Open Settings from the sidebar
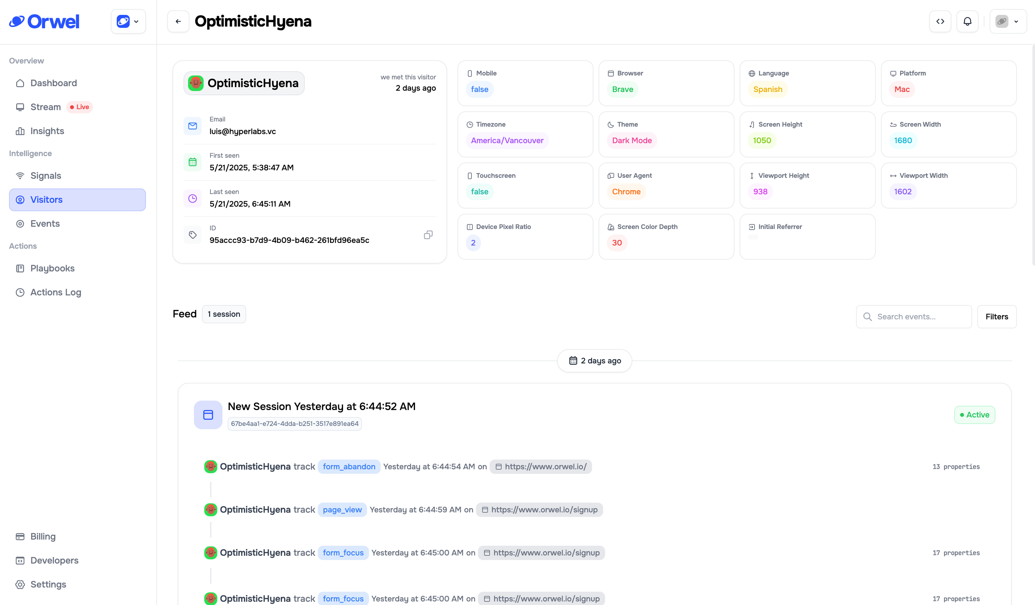The width and height of the screenshot is (1035, 605). pyautogui.click(x=48, y=584)
